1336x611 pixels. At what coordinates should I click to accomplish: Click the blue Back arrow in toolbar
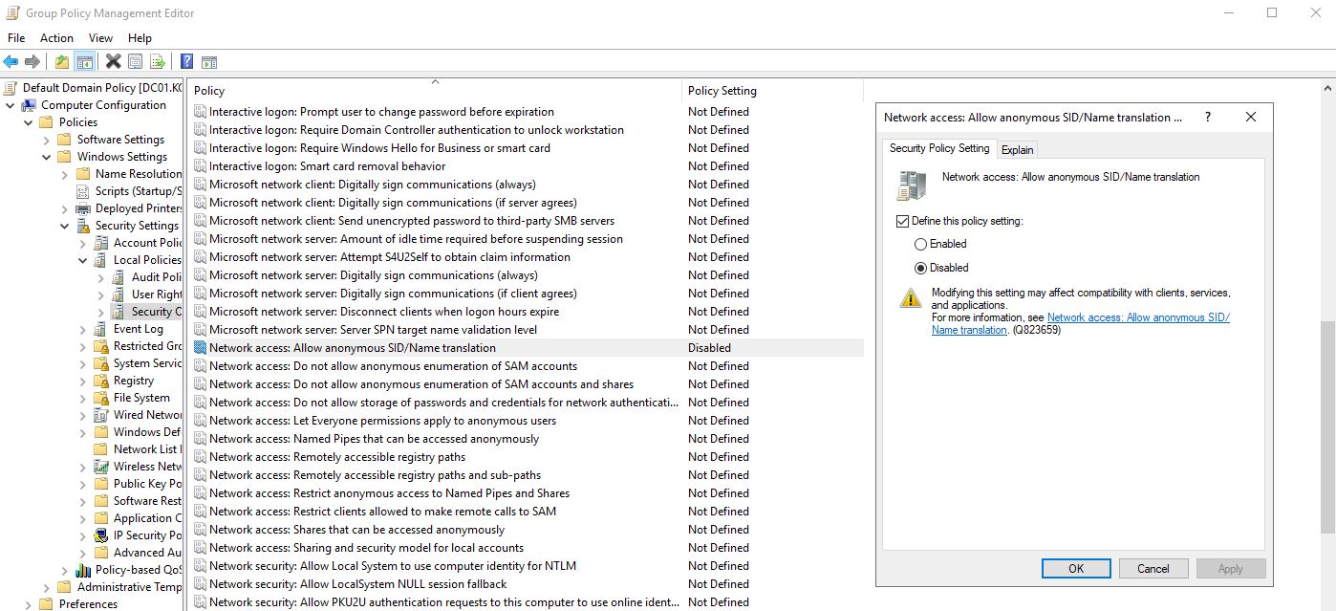pyautogui.click(x=11, y=62)
